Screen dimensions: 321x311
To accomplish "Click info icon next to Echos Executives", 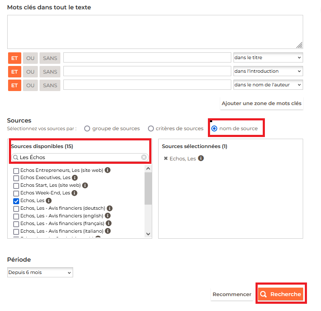I will tap(75, 178).
